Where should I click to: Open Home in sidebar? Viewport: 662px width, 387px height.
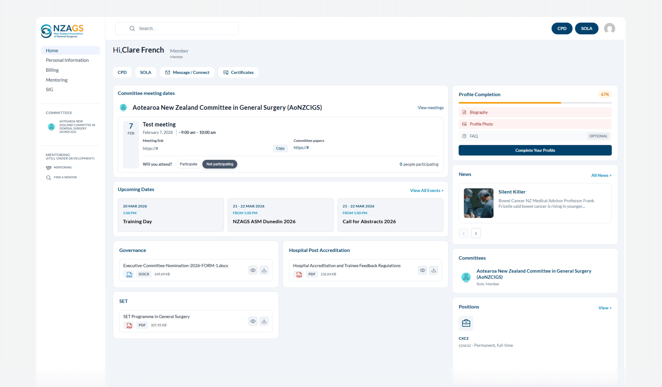[x=70, y=50]
